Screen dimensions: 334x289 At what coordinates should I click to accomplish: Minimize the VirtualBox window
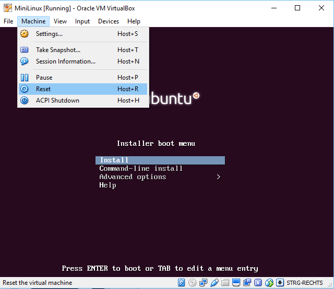tap(274, 8)
